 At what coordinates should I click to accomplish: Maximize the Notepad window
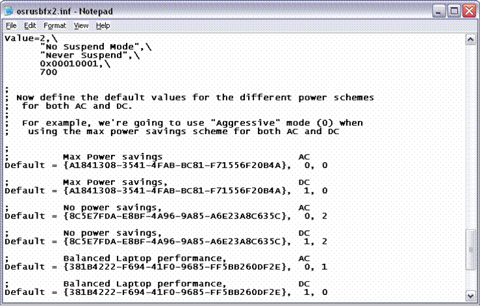pyautogui.click(x=453, y=10)
